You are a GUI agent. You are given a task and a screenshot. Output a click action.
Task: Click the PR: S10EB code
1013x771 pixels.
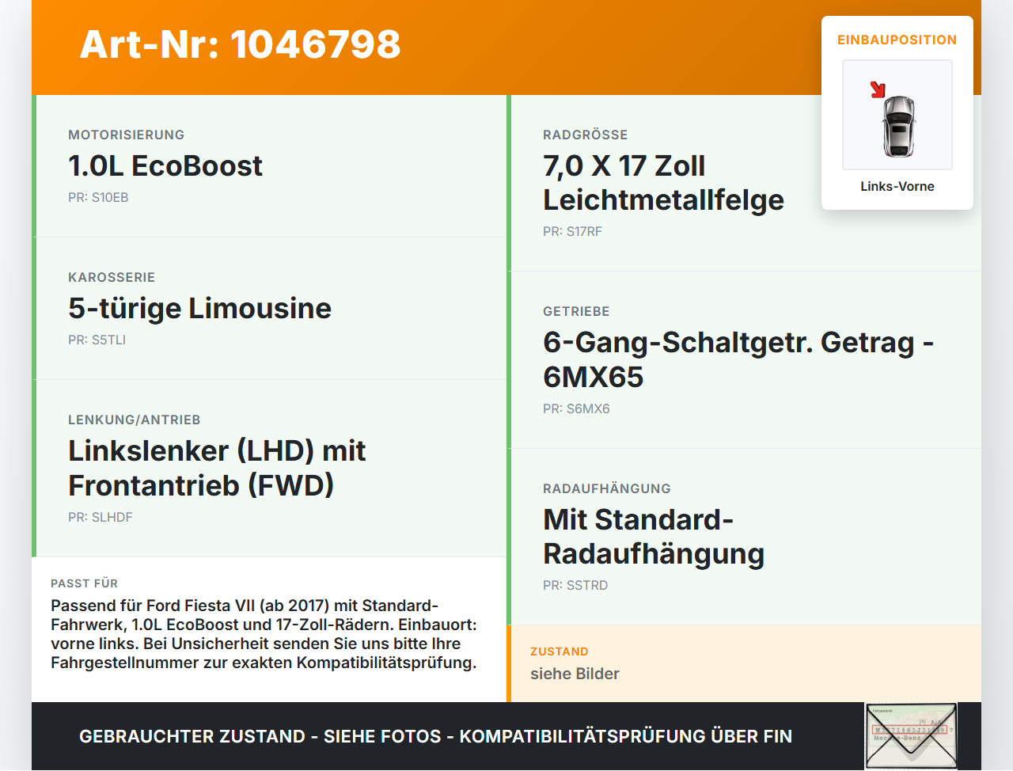coord(98,197)
